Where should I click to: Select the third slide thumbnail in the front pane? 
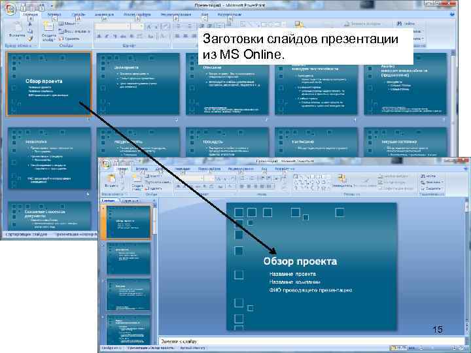(x=128, y=294)
